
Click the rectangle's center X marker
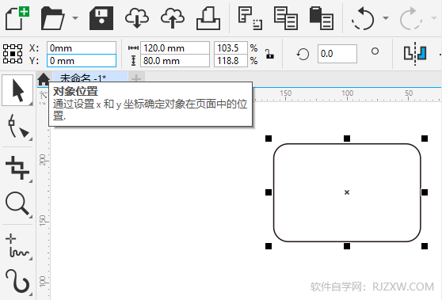coord(347,192)
